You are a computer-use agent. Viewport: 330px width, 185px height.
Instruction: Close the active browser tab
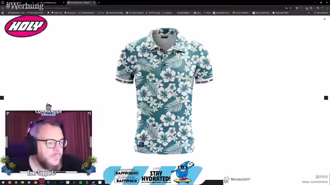click(x=94, y=3)
